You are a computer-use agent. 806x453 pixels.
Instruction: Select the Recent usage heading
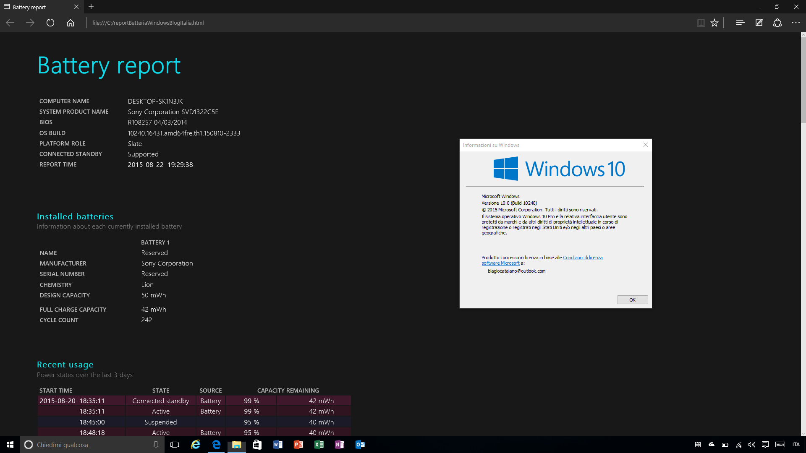tap(65, 364)
